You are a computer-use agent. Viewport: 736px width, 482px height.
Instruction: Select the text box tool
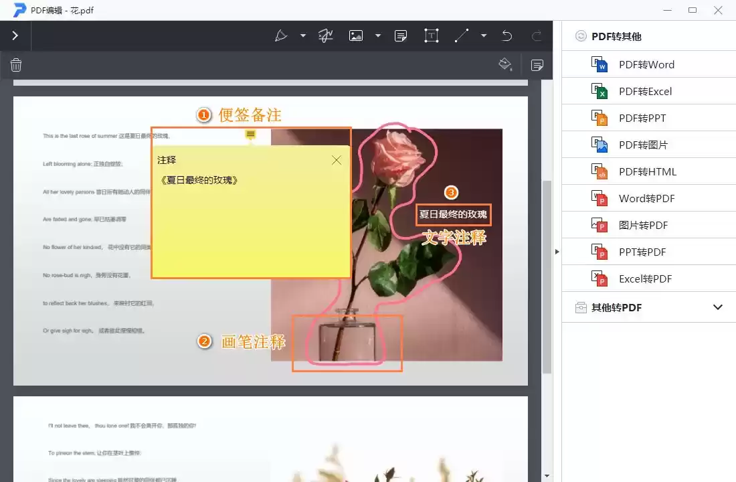(x=431, y=35)
